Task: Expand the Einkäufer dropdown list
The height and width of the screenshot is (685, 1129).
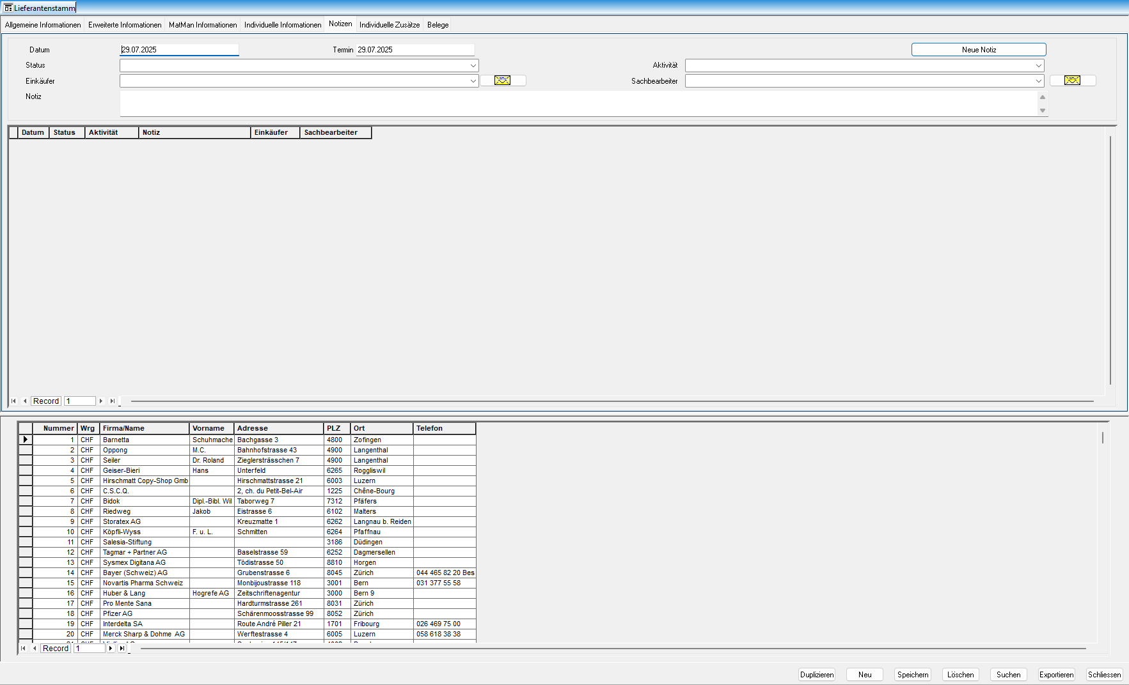Action: pyautogui.click(x=473, y=81)
